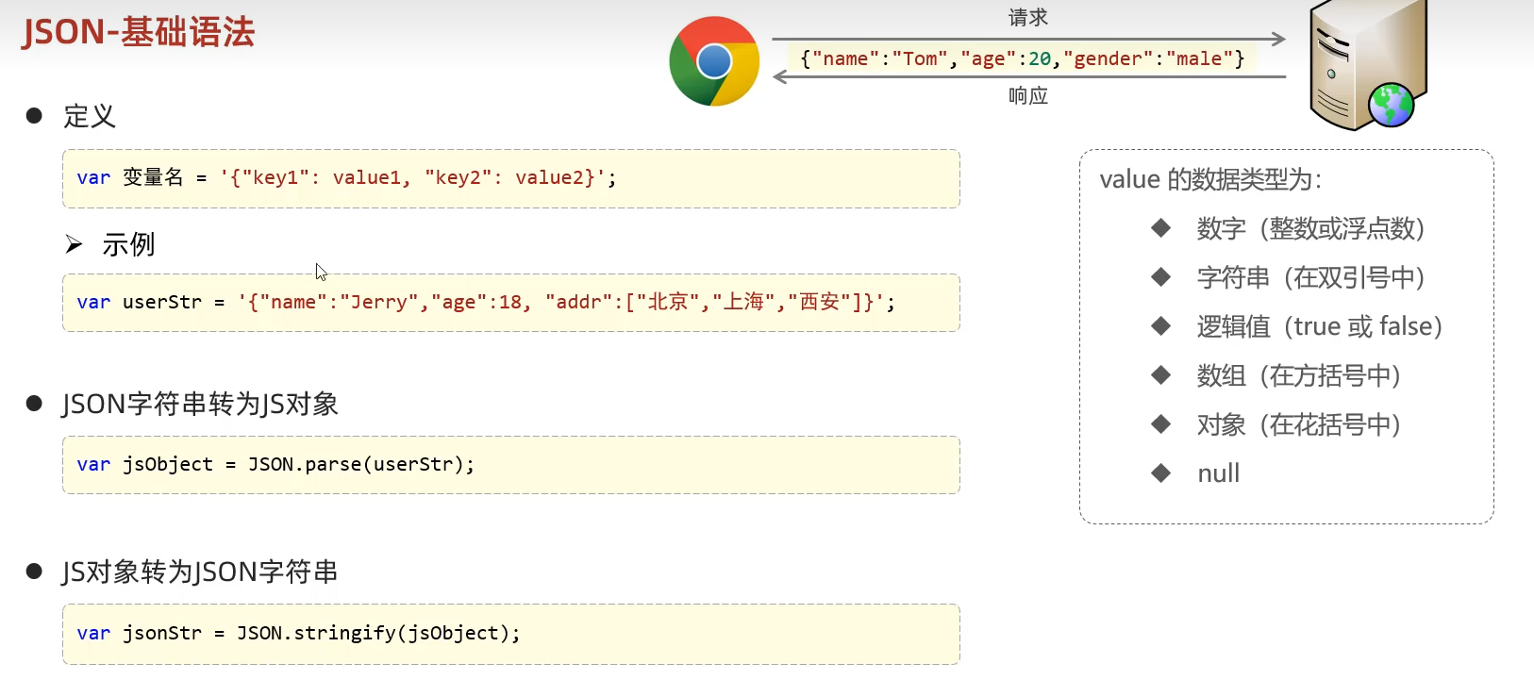Click the JSON.parse(userStr) code line
This screenshot has height=680, width=1534.
coord(275,464)
